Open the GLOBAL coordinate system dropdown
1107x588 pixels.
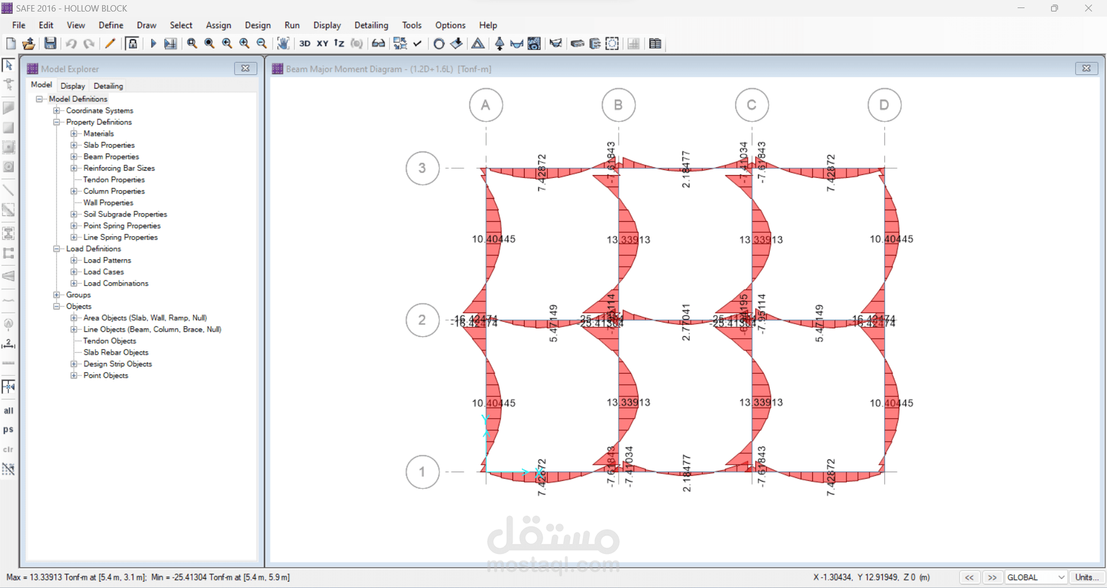[1036, 577]
